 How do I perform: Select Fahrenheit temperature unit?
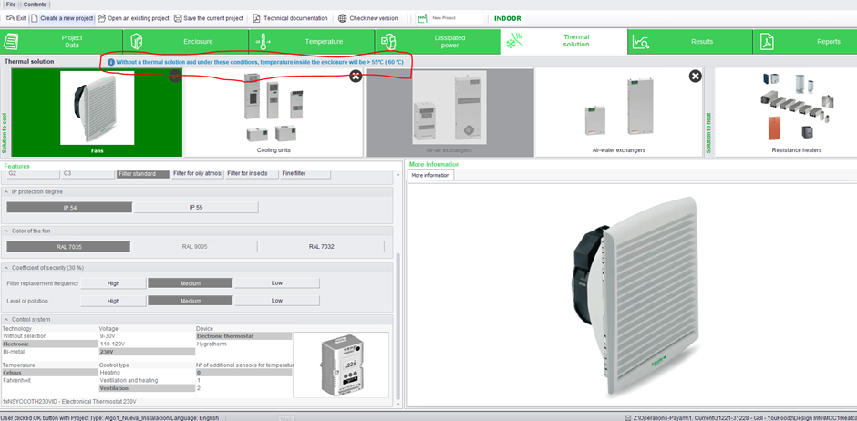(x=18, y=380)
